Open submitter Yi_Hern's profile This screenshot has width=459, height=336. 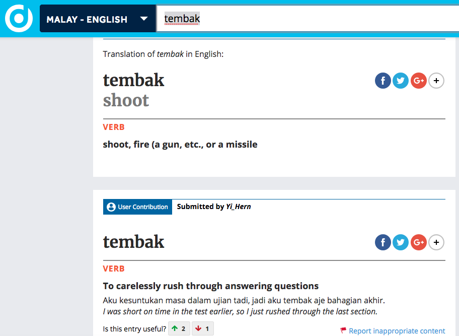[x=238, y=207]
